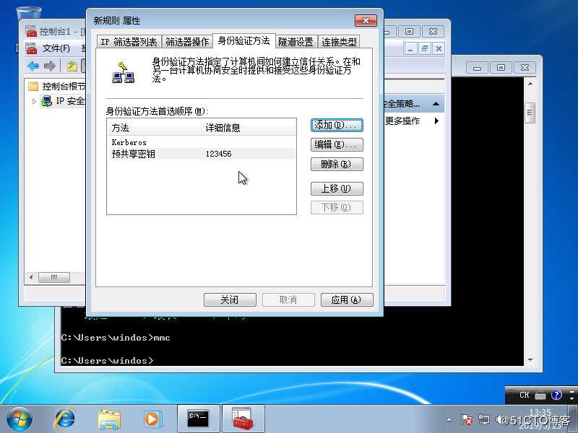This screenshot has width=578, height=433.
Task: Open volume speaker tray icon
Action: point(500,419)
